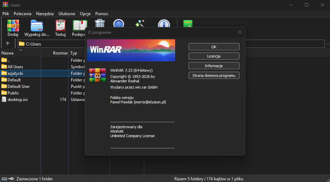Click the folder icon in the address bar
The width and height of the screenshot is (330, 182).
pyautogui.click(x=21, y=44)
